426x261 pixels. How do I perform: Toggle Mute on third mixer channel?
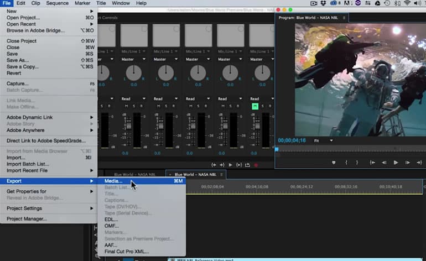pos(159,106)
